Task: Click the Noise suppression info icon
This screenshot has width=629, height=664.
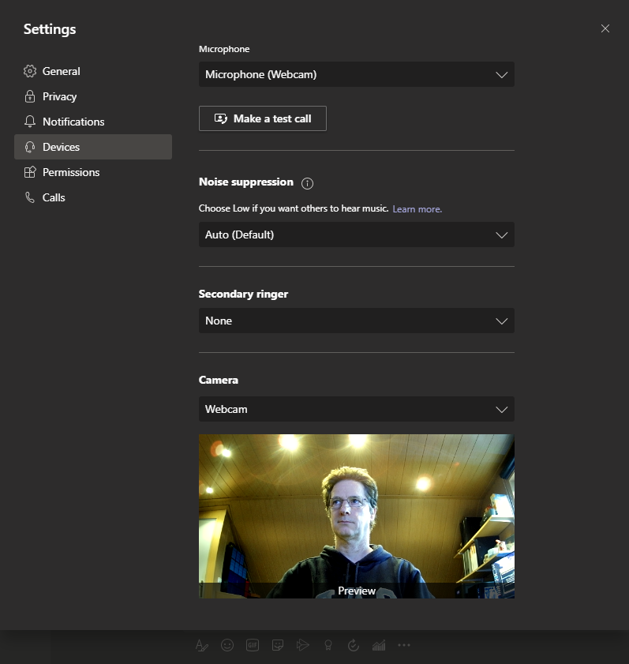Action: pyautogui.click(x=308, y=183)
